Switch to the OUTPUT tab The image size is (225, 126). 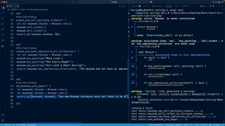tap(146, 6)
